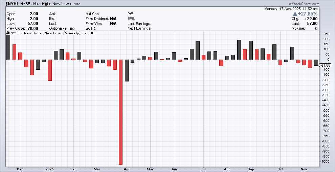Image resolution: width=335 pixels, height=172 pixels.
Task: Click the -1000 label on the y-axis
Action: click(326, 162)
